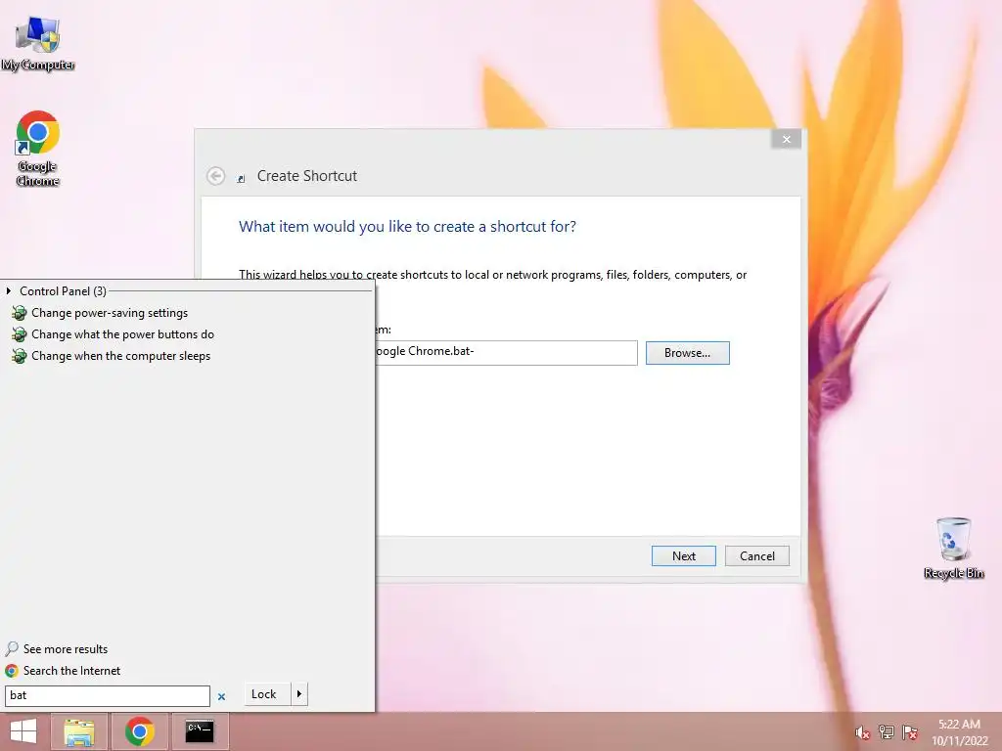Open Action Center flag icon
Viewport: 1002px width, 751px height.
pyautogui.click(x=910, y=732)
